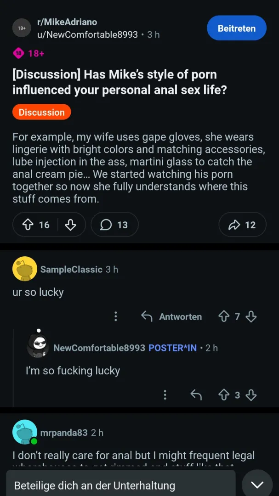Tap the down chevron button at bottom

(257, 485)
